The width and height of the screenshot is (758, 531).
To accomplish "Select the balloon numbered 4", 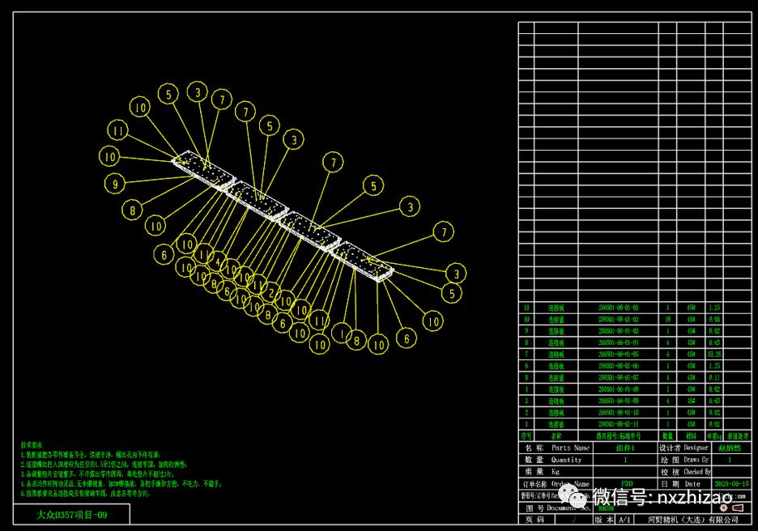I will point(217,261).
